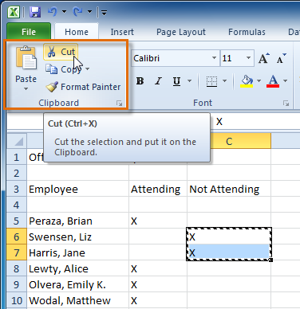The width and height of the screenshot is (300, 309).
Task: Open the Clipboard pane dialog launcher
Action: tap(120, 104)
